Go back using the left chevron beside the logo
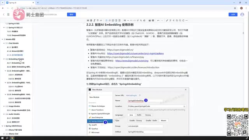The image size is (249, 140). (x=4, y=14)
